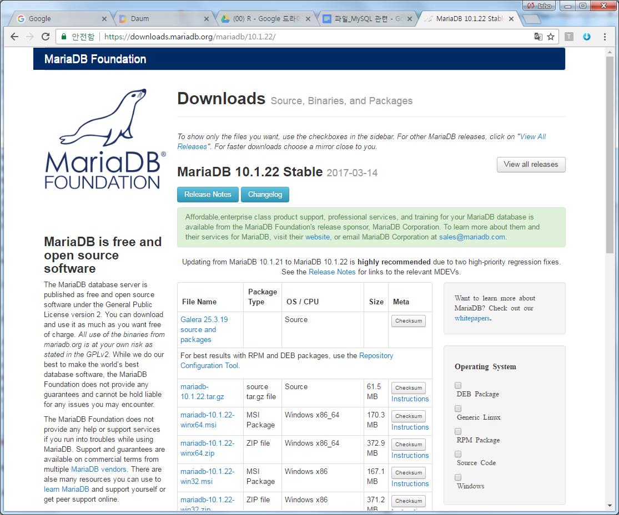Viewport: 619px width, 515px height.
Task: Click the sales@mariadb.com email link
Action: 472,237
